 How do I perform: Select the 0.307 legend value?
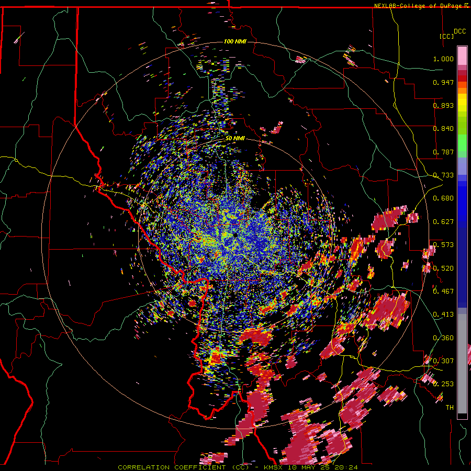coord(443,361)
